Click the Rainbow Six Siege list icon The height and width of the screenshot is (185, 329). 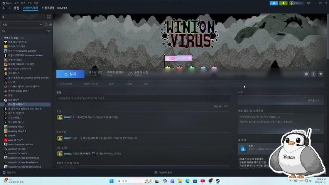[x=6, y=109]
